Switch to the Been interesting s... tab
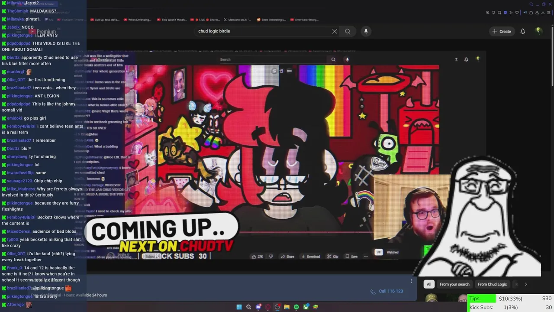The image size is (554, 312). [271, 19]
